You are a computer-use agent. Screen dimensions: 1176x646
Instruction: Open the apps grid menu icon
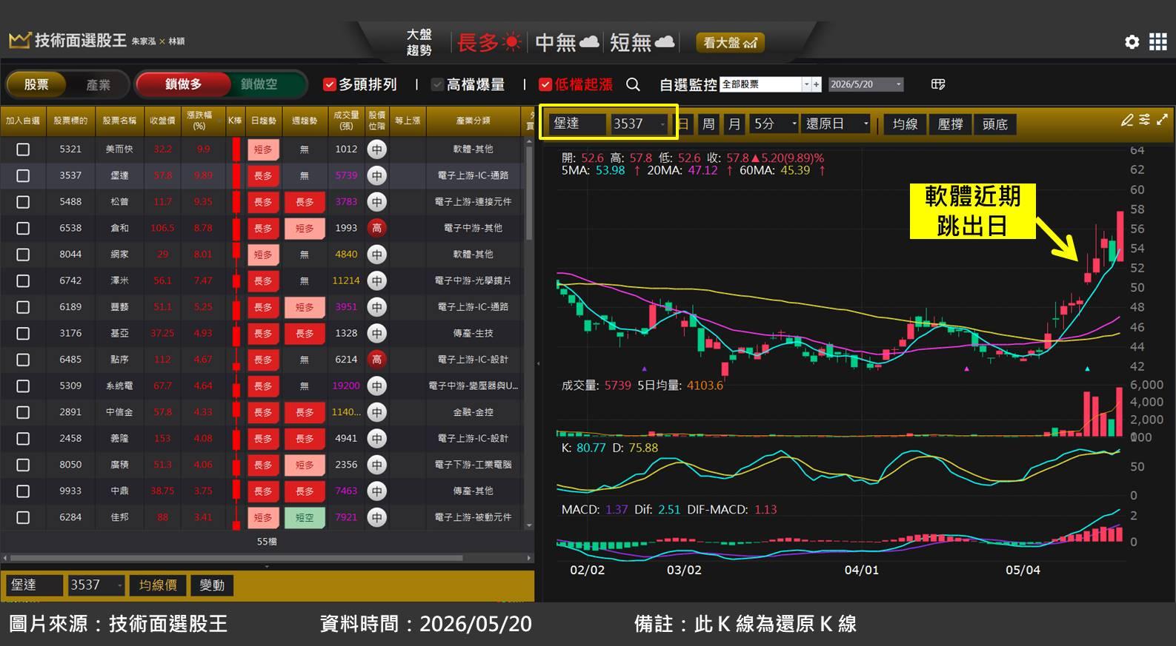point(1157,42)
